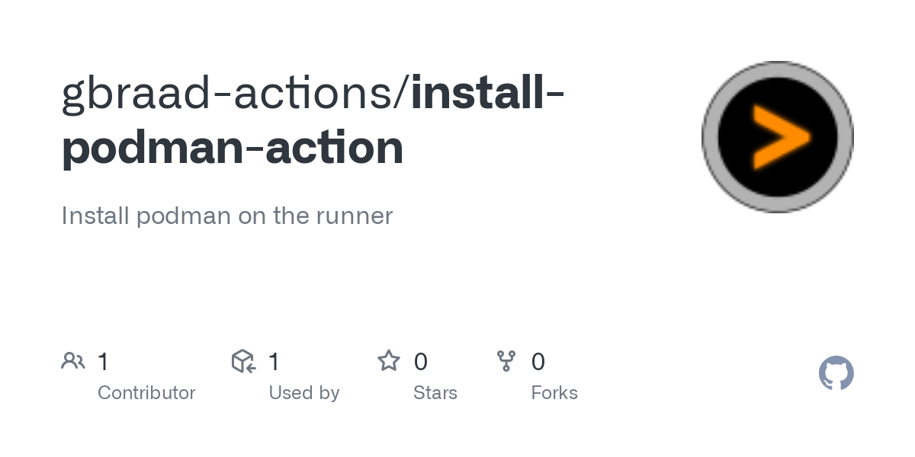Click the "Forks" label
The image size is (915, 457).
click(x=554, y=393)
